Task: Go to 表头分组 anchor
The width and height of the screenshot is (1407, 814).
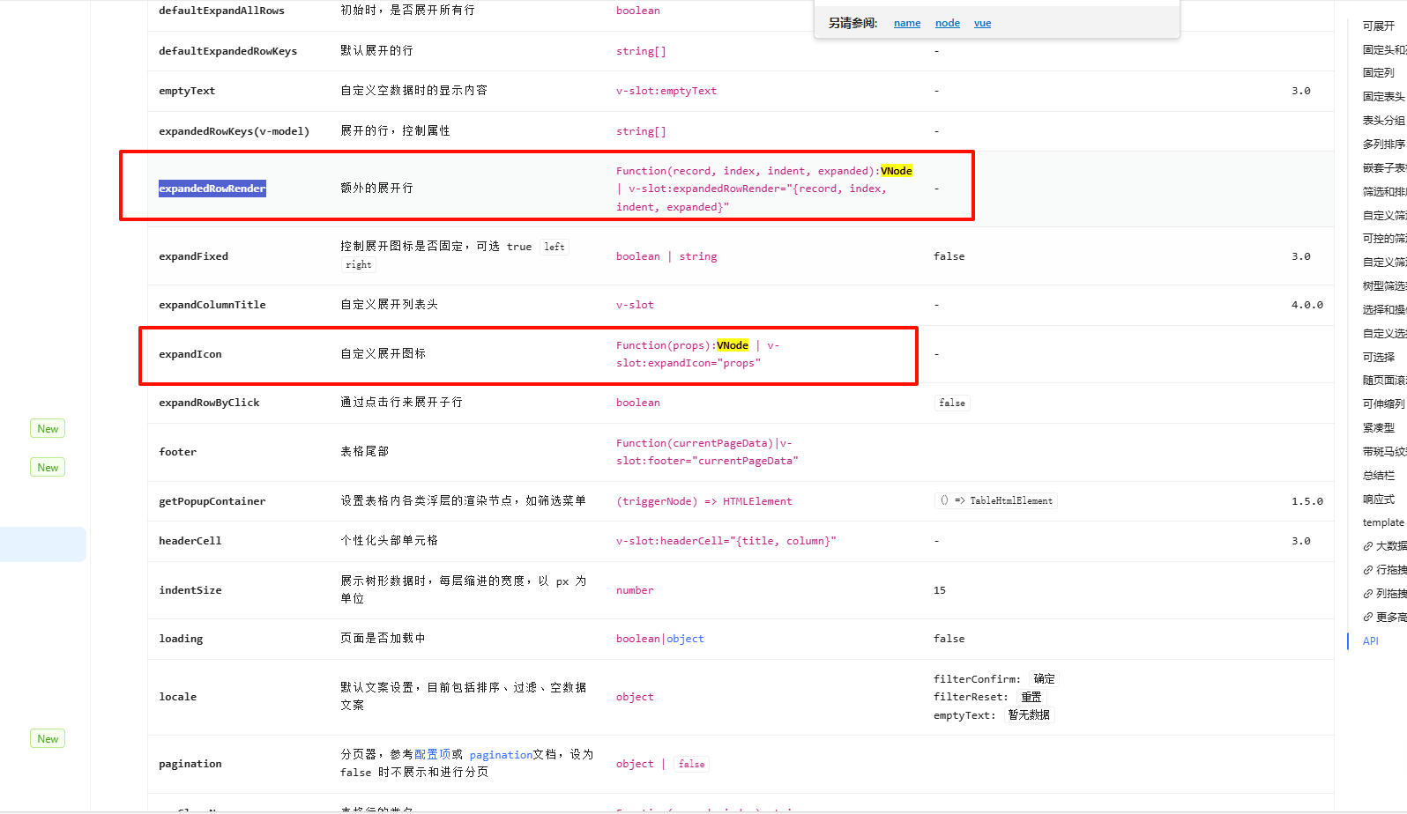Action: [x=1384, y=121]
